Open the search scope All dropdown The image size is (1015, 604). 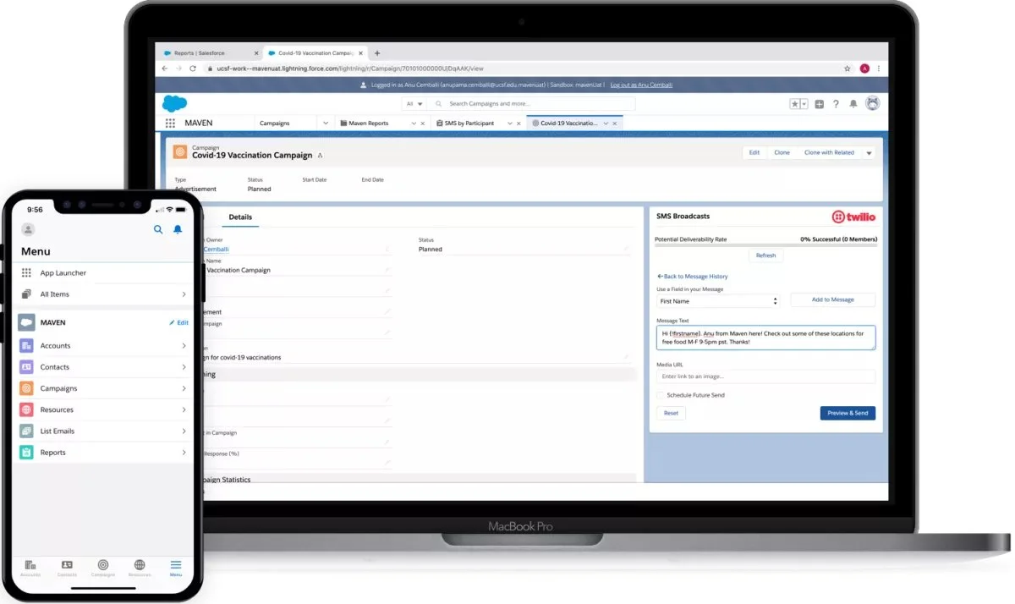pos(414,103)
